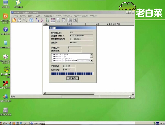Open the manual Ghost desktop icon
165x125 pixels.
18,4
